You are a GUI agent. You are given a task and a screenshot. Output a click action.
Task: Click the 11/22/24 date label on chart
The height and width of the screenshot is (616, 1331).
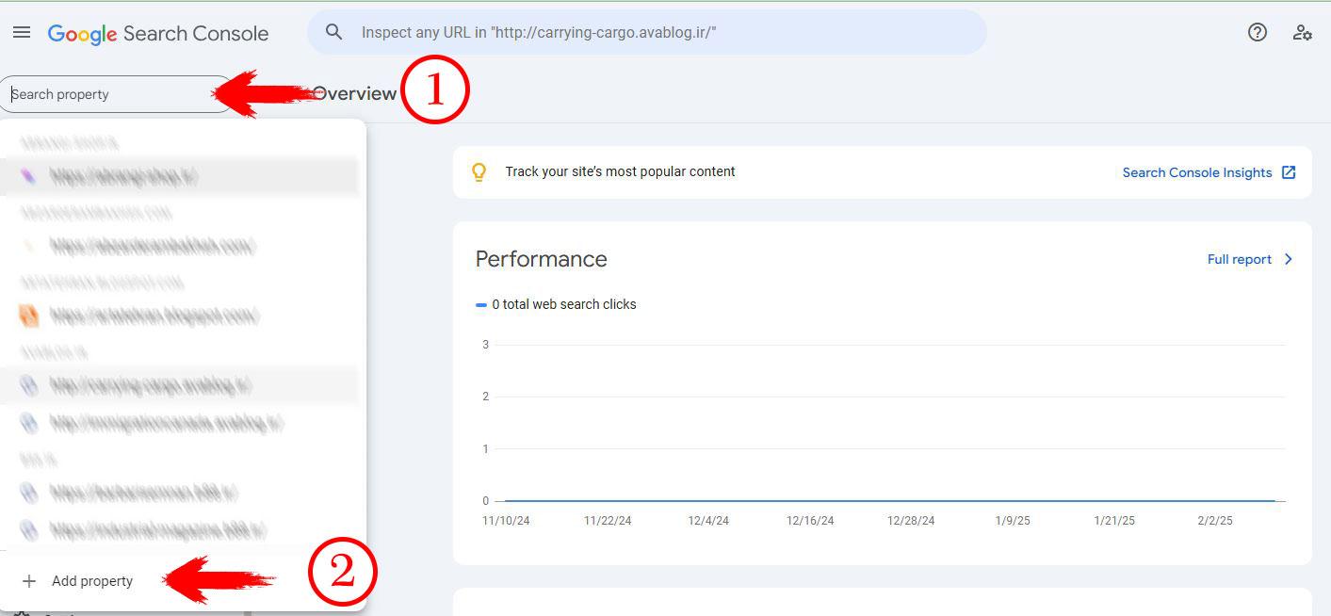(x=608, y=521)
